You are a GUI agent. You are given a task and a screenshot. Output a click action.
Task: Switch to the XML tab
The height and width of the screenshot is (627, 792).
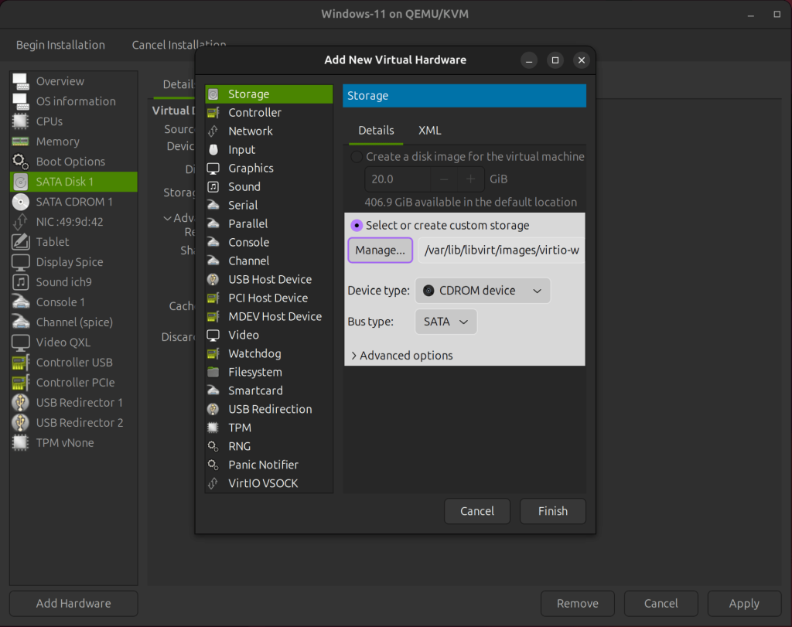click(429, 131)
